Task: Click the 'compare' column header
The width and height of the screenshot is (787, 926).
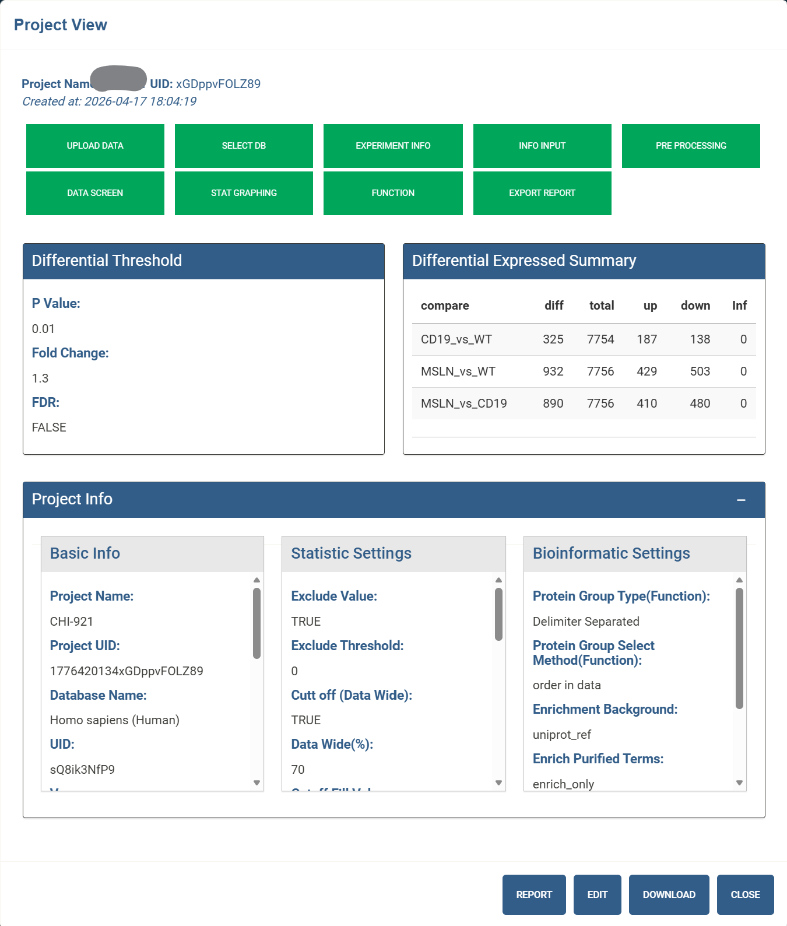Action: [x=445, y=306]
